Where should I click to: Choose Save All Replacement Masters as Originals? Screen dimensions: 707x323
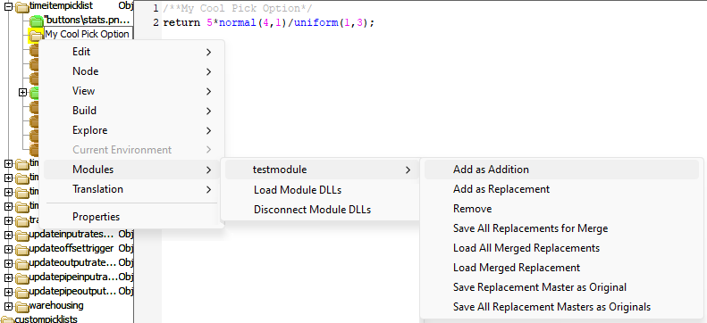(561, 307)
